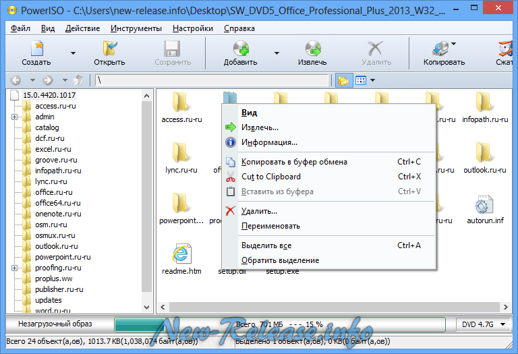Open the Файл menu
Viewport: 518px width, 354px height.
[x=20, y=28]
